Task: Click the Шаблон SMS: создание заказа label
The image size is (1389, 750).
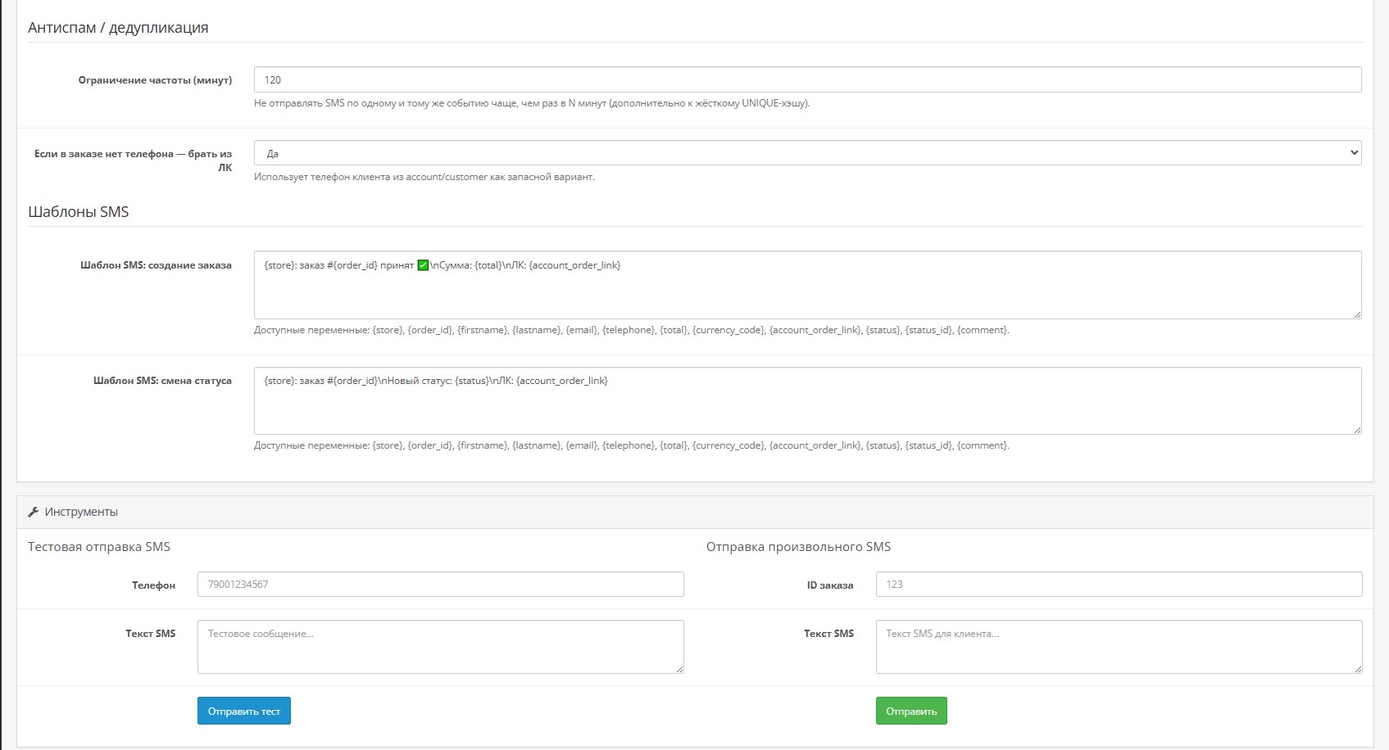Action: [156, 265]
